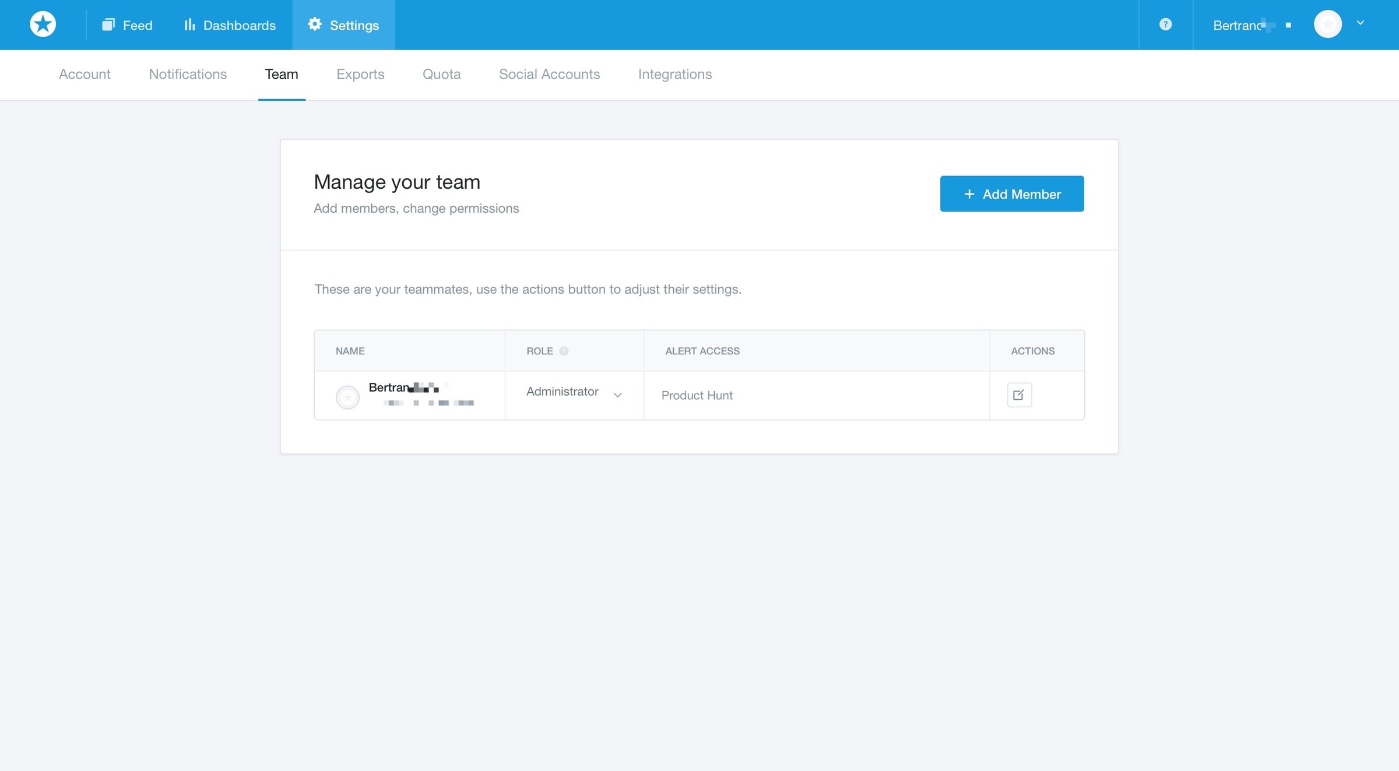Image resolution: width=1399 pixels, height=771 pixels.
Task: Open the Feed page
Action: [x=127, y=25]
